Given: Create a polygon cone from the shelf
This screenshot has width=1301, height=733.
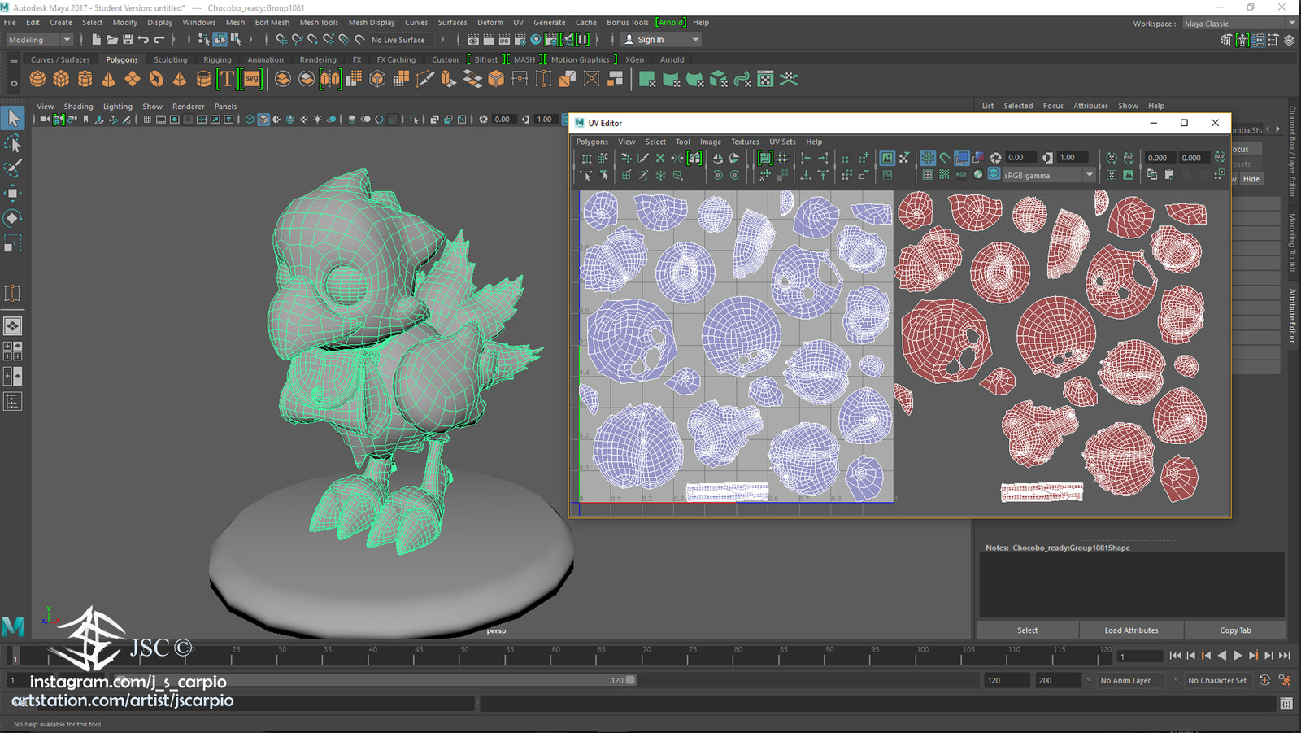Looking at the screenshot, I should (x=108, y=79).
